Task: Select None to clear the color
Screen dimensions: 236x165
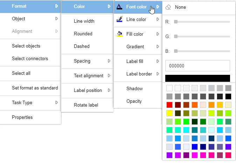Action: coord(180,7)
